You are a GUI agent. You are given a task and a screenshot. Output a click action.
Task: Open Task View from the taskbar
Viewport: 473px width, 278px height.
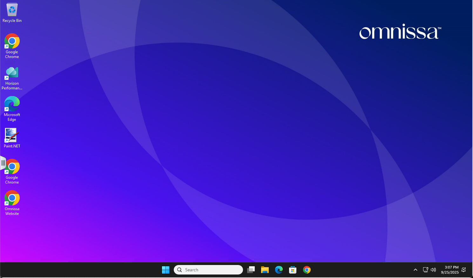[251, 270]
